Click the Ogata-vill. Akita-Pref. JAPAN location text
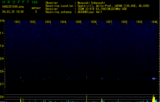The width and height of the screenshot is (160, 102). click(x=113, y=6)
